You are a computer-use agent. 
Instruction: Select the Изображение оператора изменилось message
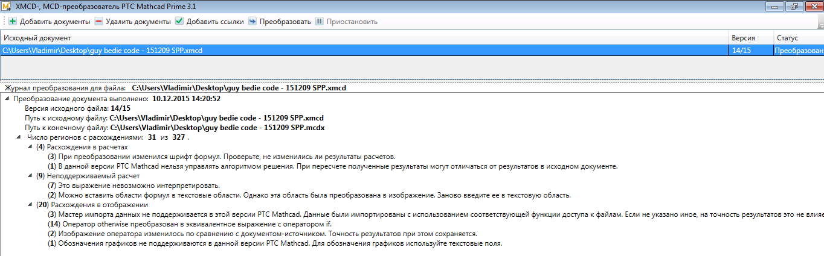[x=263, y=234]
